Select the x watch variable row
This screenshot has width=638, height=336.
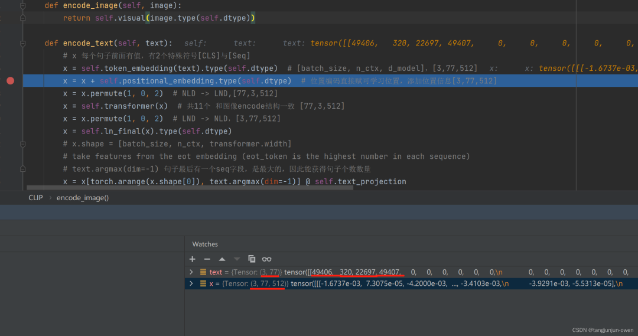[x=354, y=284]
